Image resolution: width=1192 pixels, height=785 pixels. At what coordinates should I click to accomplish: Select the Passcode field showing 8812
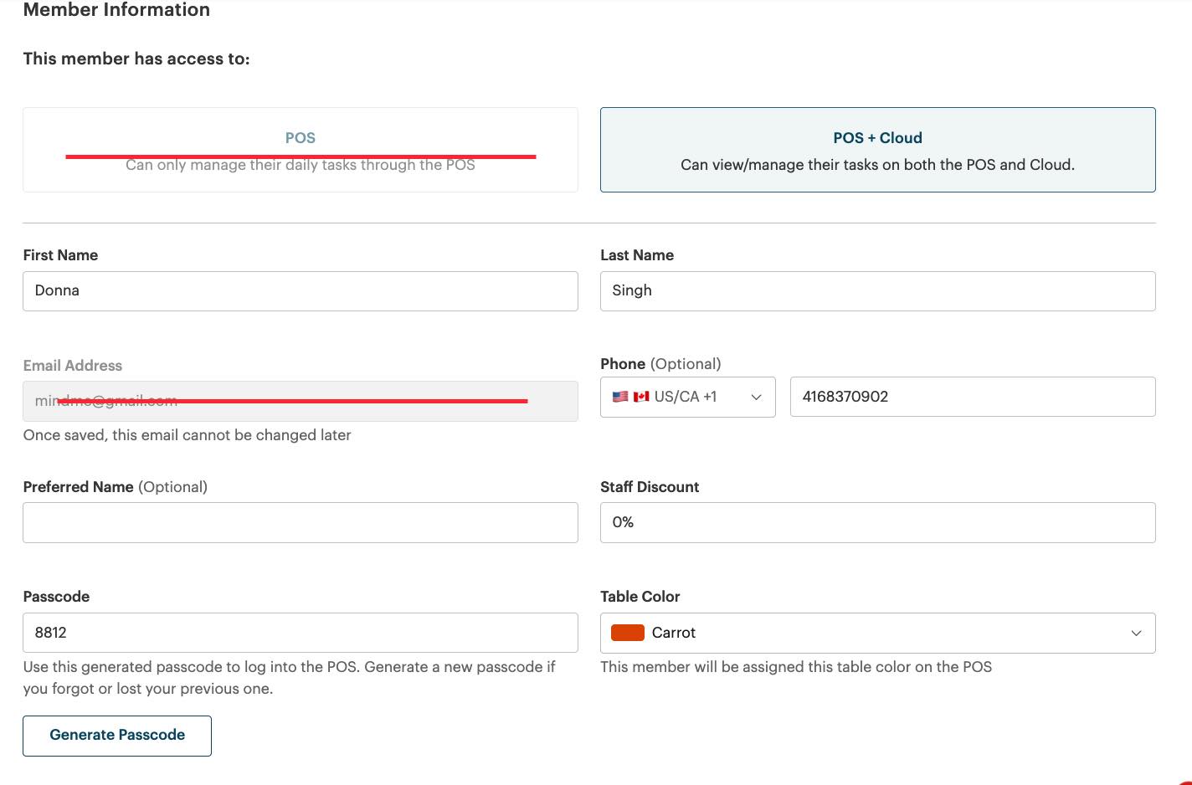coord(300,633)
